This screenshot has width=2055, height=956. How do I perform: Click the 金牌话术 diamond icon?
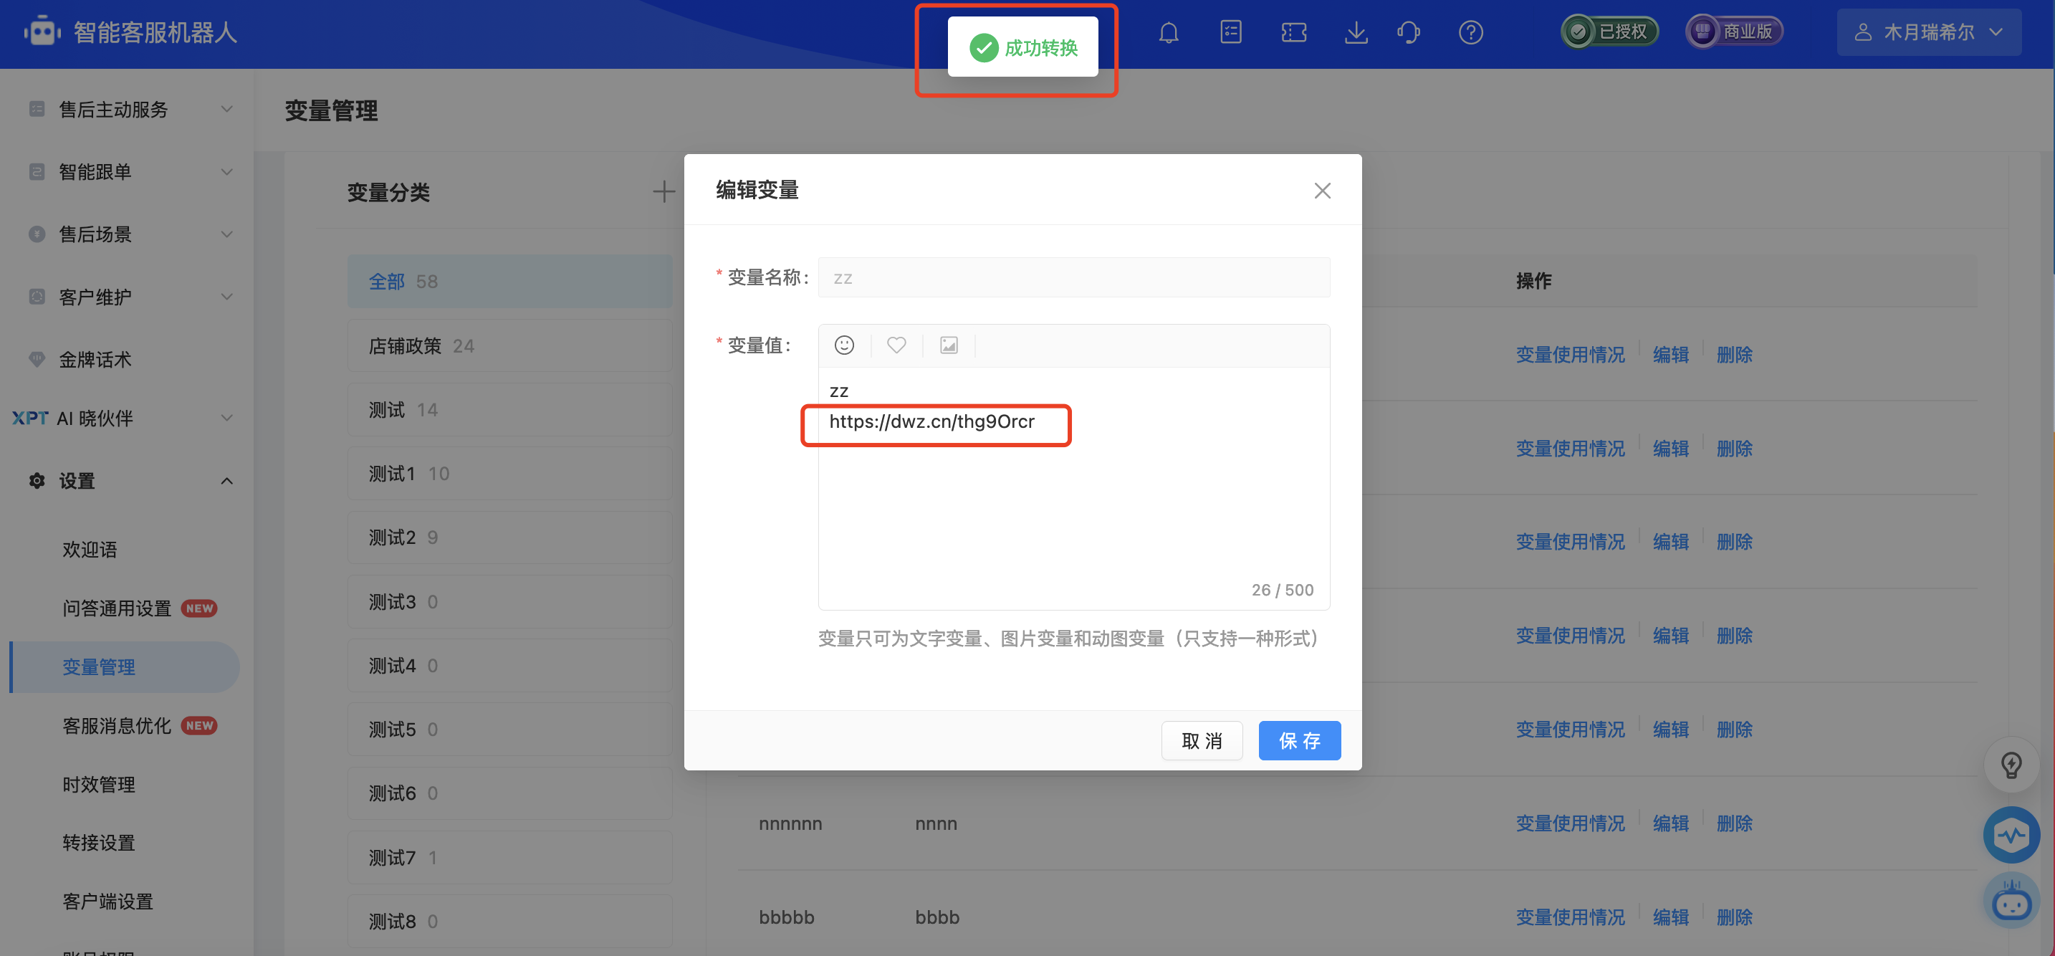point(37,359)
